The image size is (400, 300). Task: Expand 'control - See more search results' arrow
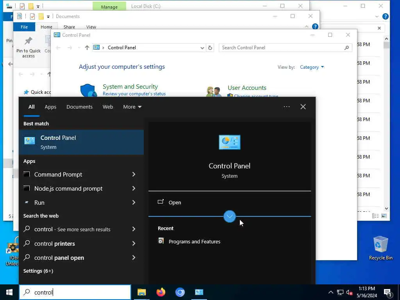(134, 229)
